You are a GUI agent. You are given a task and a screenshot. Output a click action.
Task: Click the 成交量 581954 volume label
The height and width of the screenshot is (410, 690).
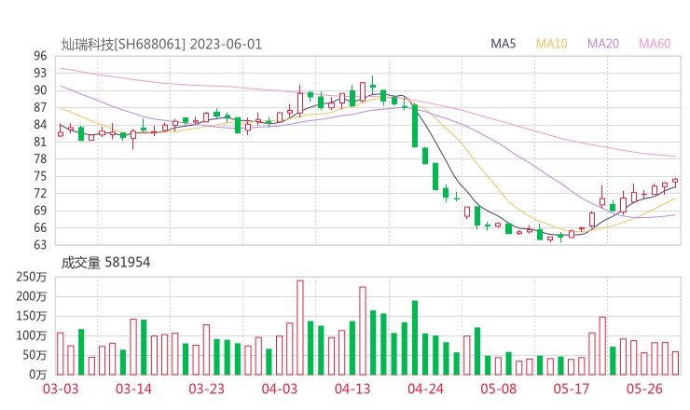(105, 263)
